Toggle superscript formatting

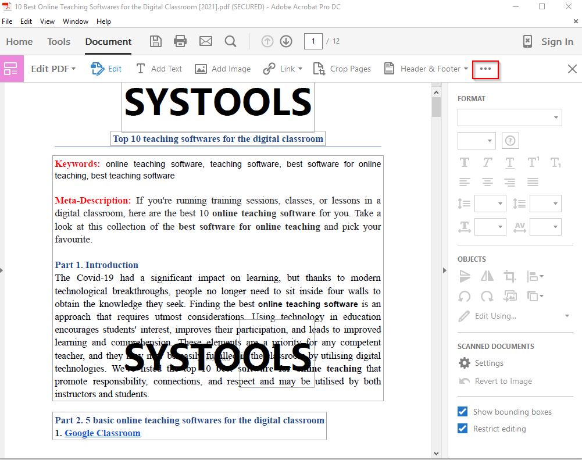click(x=533, y=162)
